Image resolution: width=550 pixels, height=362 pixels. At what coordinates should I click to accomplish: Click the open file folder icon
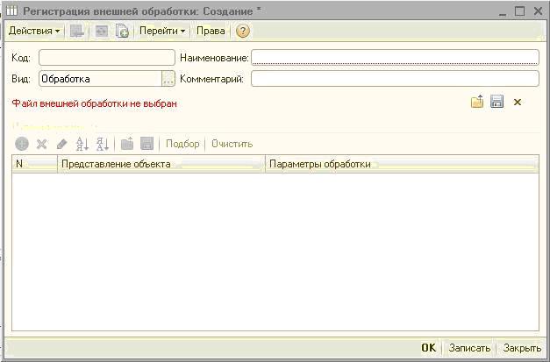pyautogui.click(x=477, y=103)
